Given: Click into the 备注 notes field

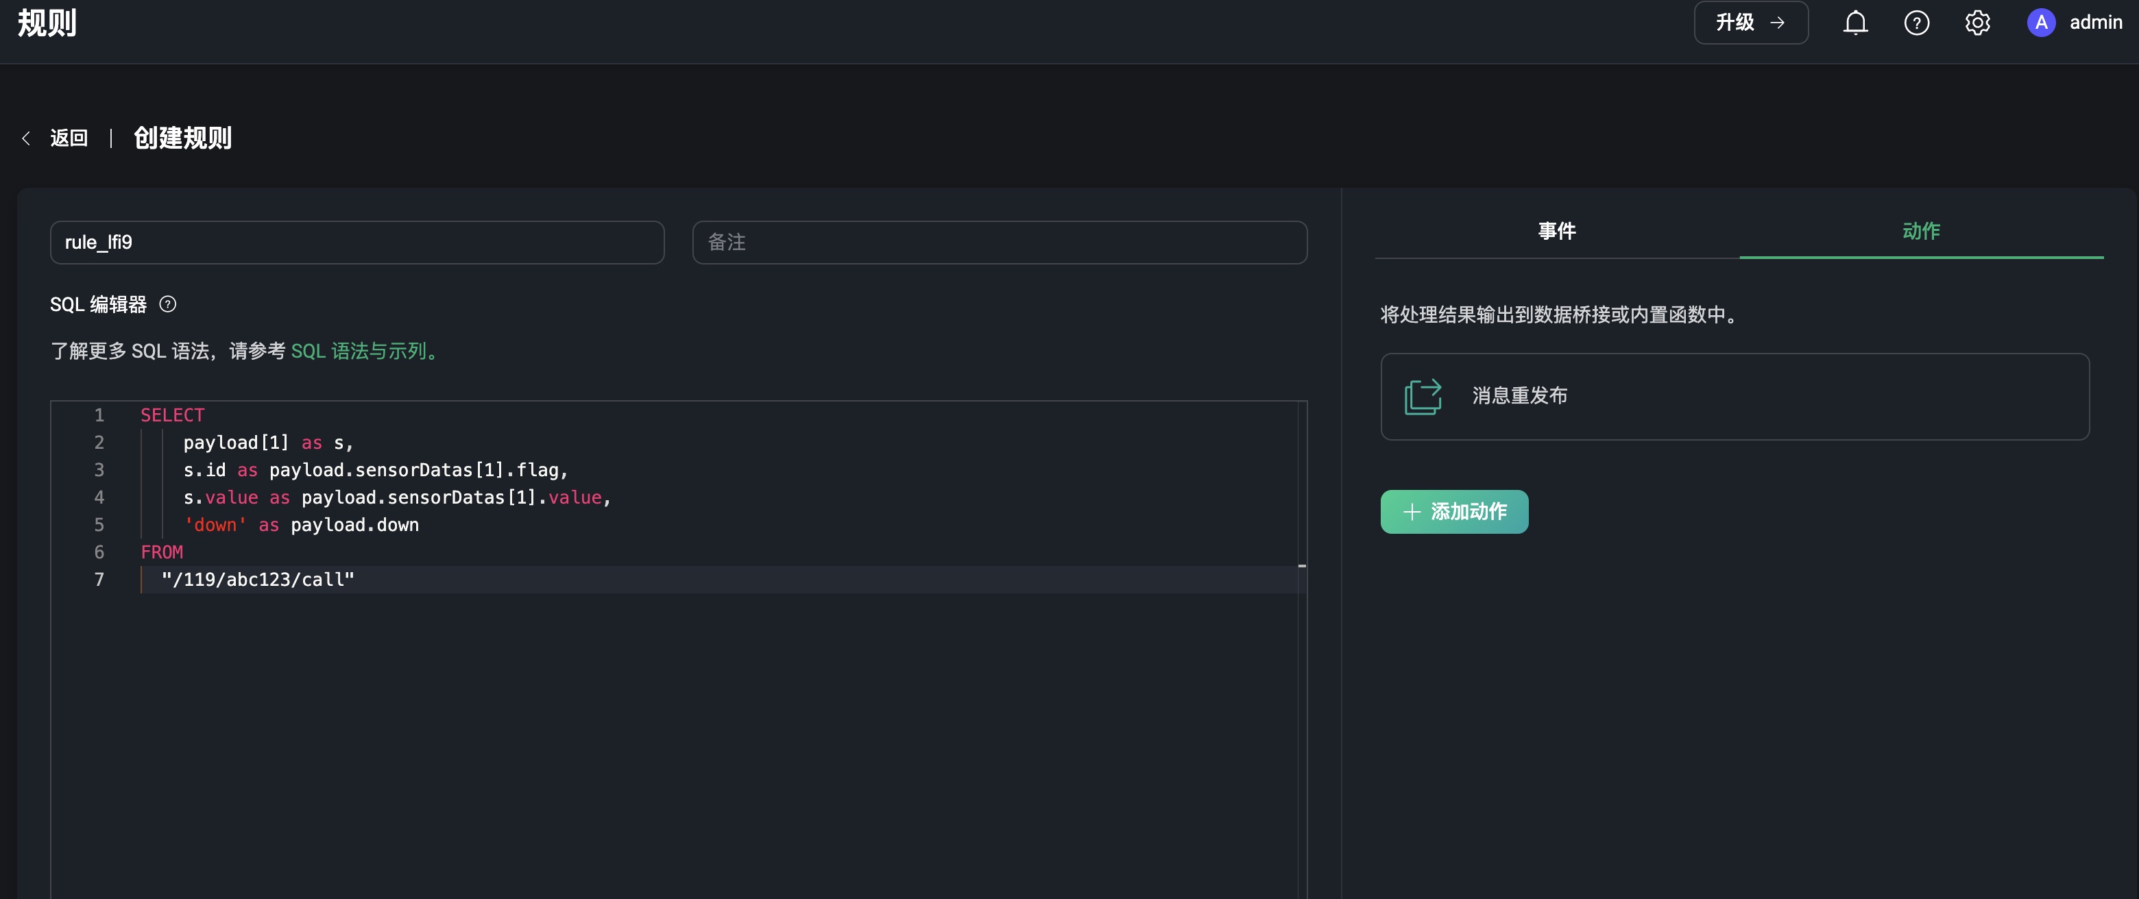Looking at the screenshot, I should (x=999, y=243).
